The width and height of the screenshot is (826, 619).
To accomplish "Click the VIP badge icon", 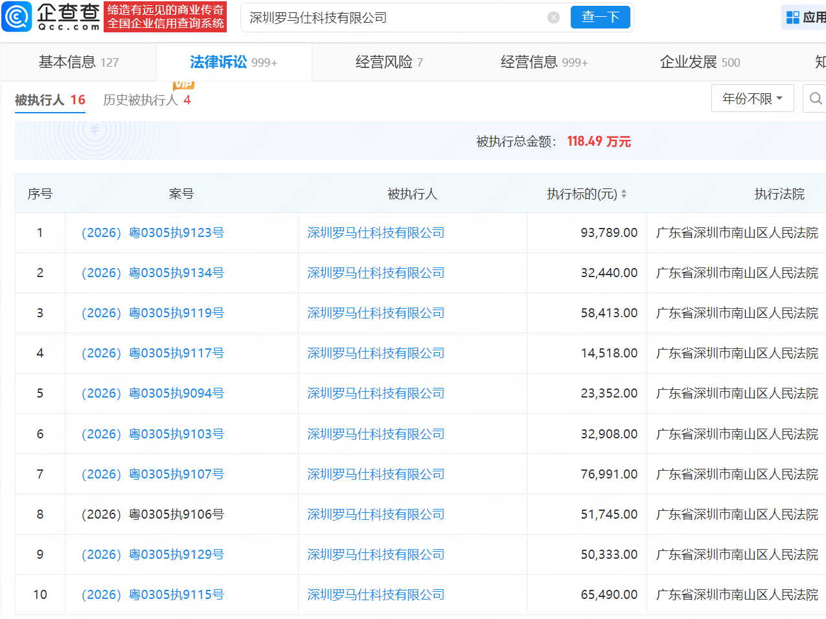I will tap(183, 85).
